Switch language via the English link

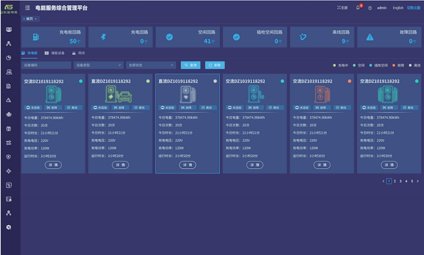398,8
